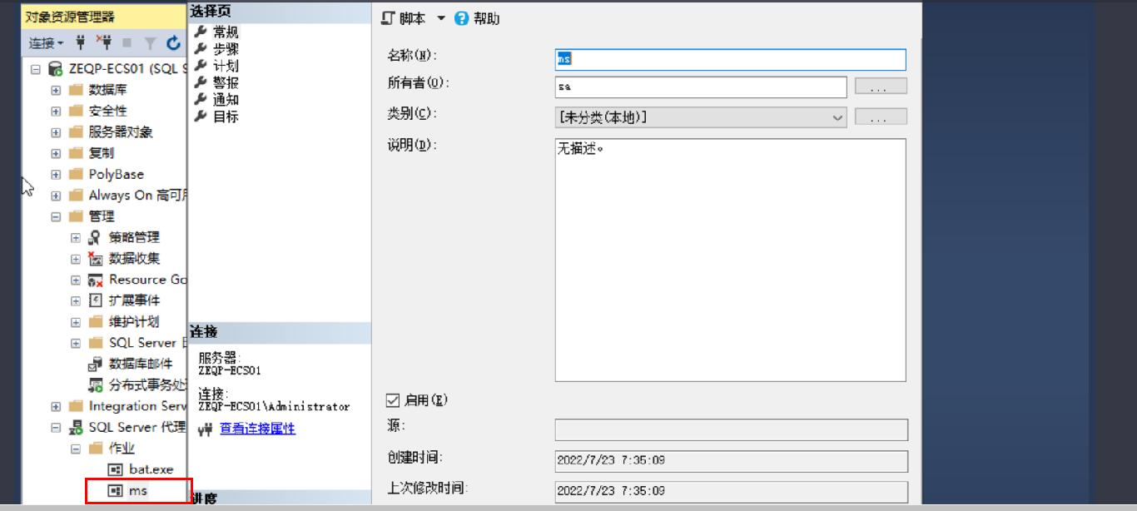Expand the 安全性 folder
This screenshot has height=511, width=1137.
[x=56, y=111]
